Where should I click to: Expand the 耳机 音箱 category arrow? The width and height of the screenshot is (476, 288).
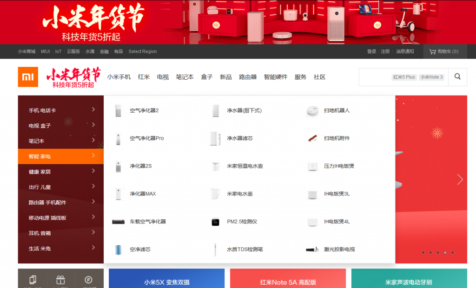click(x=93, y=232)
